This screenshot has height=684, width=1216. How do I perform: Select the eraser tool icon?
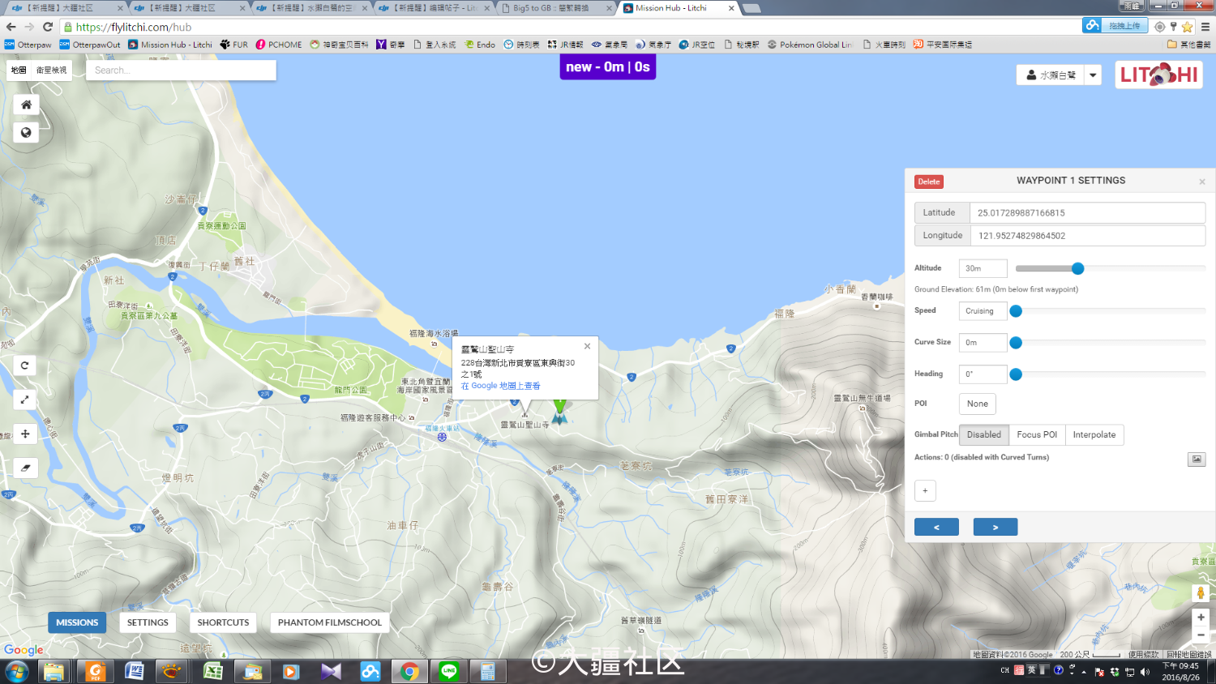[x=25, y=468]
